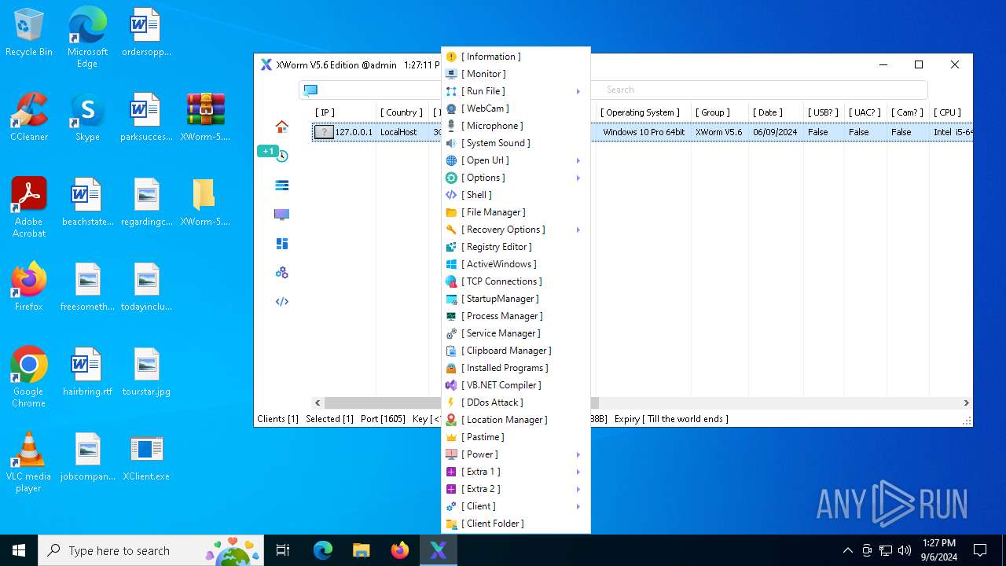Viewport: 1006px width, 566px height.
Task: Choose the [ Client Folder ] menu entry
Action: [516, 524]
